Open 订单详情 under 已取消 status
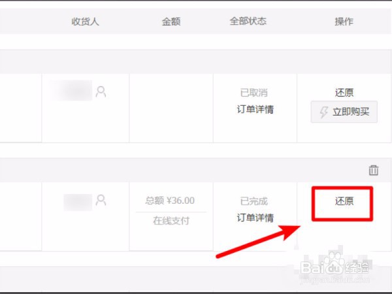 click(x=255, y=109)
